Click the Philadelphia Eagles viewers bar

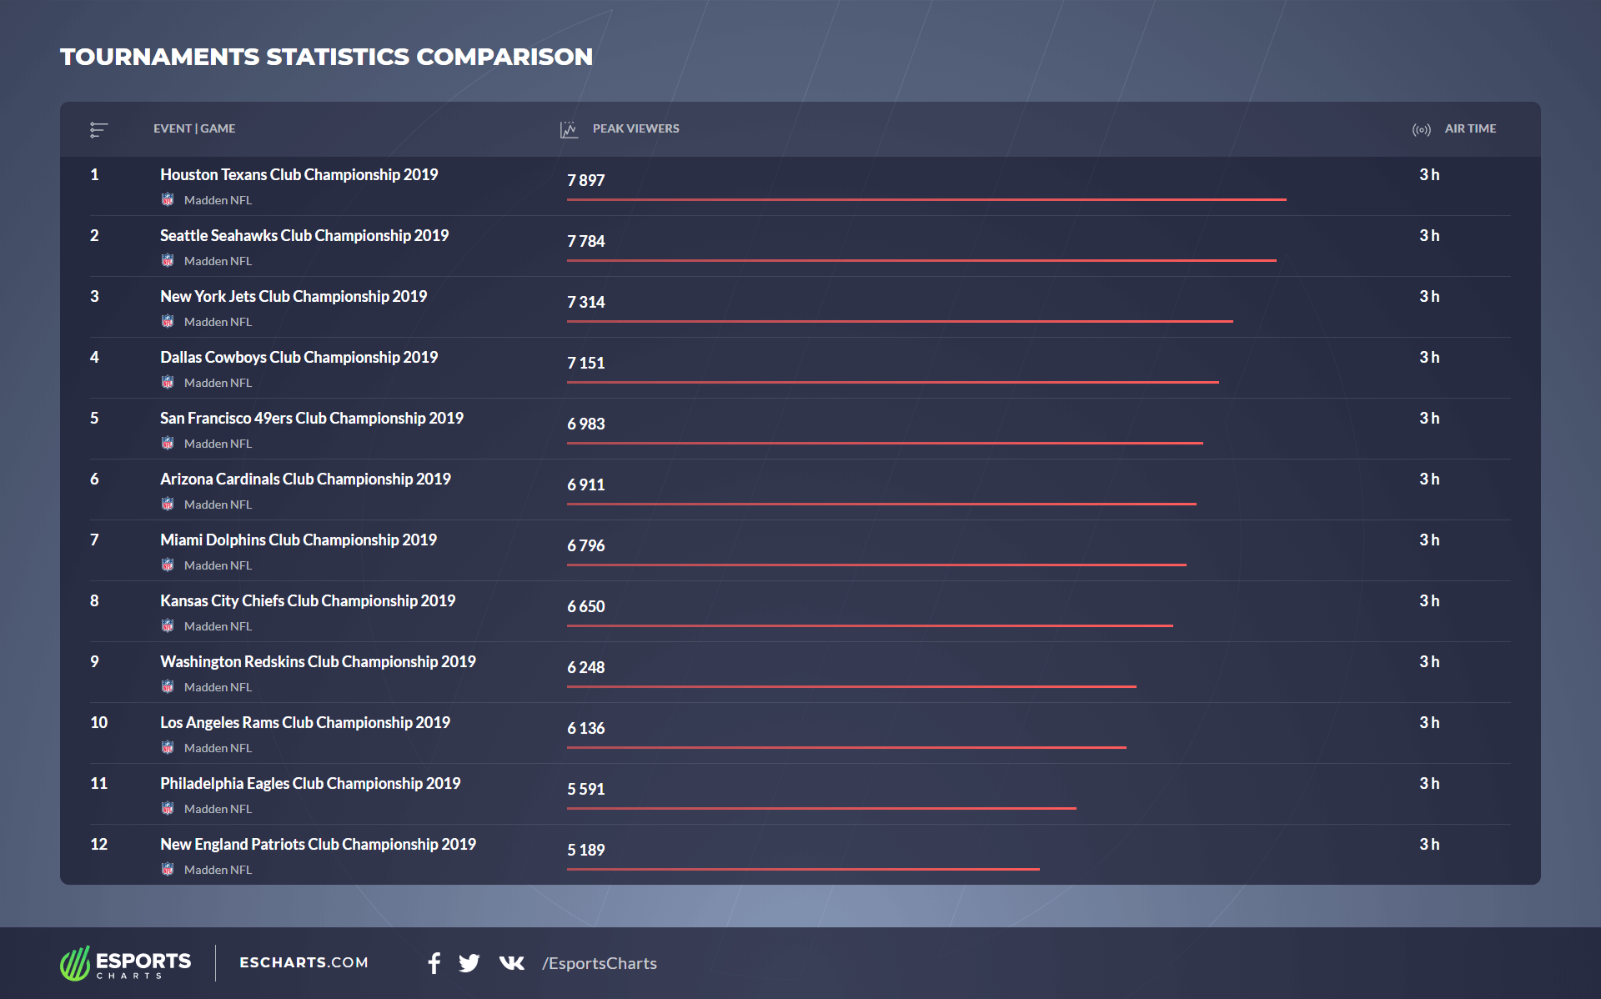[x=821, y=808]
